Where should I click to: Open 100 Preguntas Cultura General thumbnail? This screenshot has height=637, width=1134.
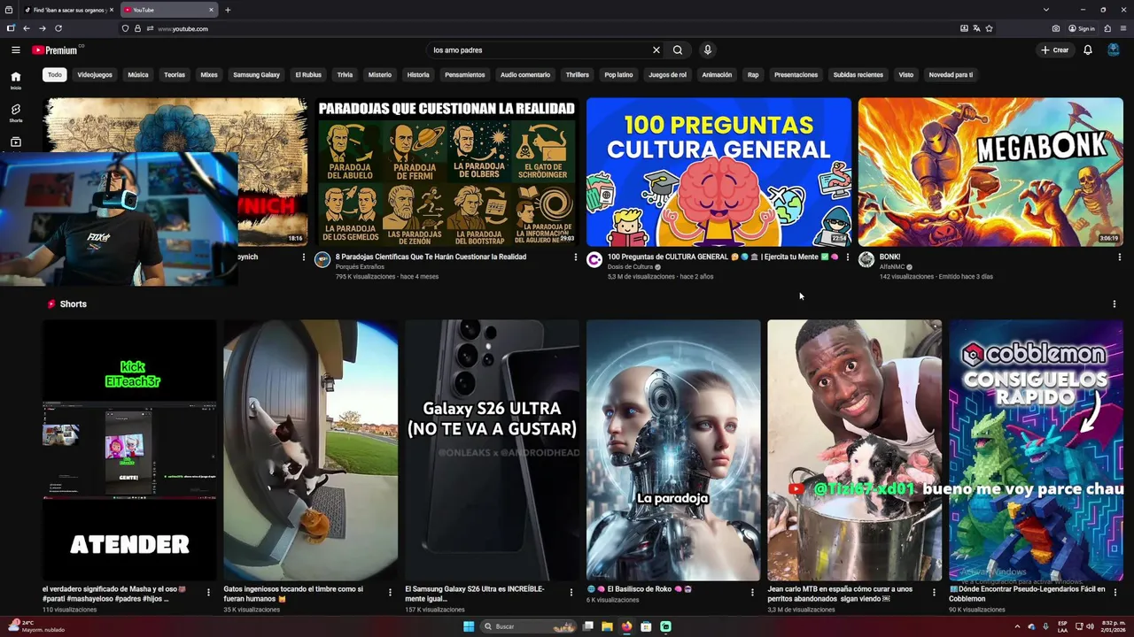718,172
